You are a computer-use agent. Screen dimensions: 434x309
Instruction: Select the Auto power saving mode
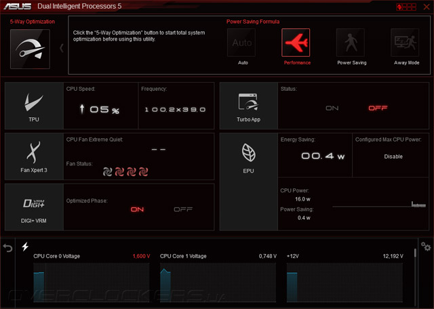click(241, 43)
